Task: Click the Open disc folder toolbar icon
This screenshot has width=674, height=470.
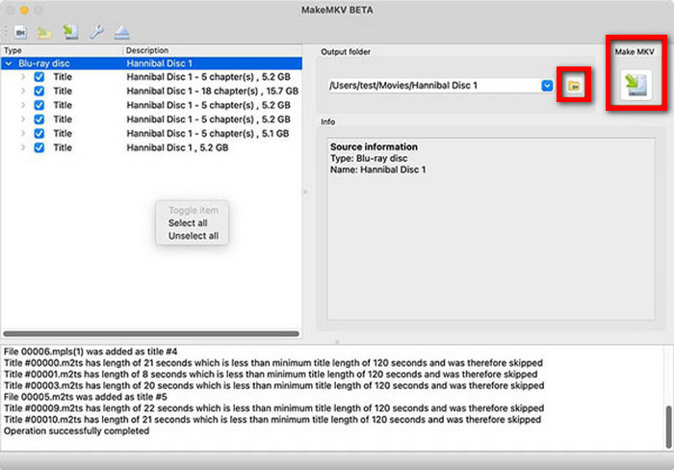Action: coord(44,32)
